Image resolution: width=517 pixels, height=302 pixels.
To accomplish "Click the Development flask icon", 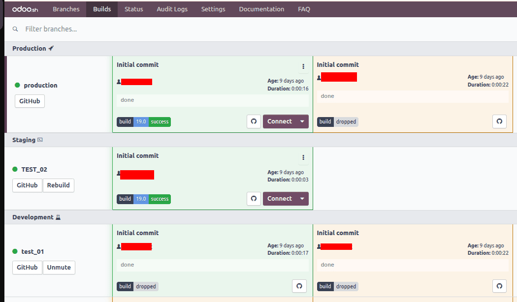I will tap(58, 217).
